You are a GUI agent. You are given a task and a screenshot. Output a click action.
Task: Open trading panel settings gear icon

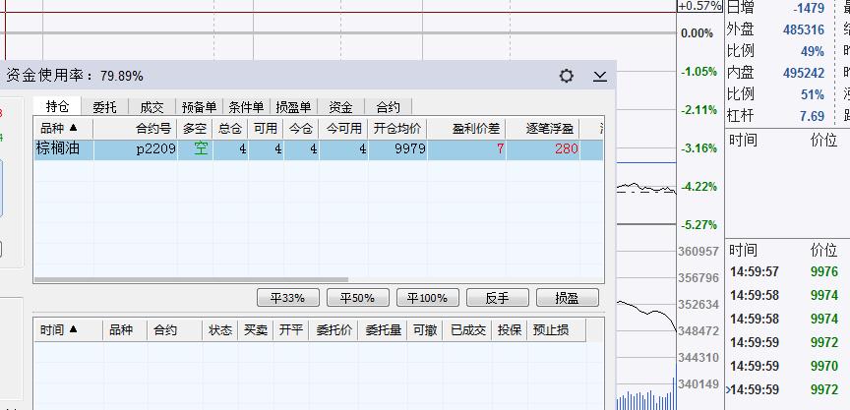pos(566,76)
